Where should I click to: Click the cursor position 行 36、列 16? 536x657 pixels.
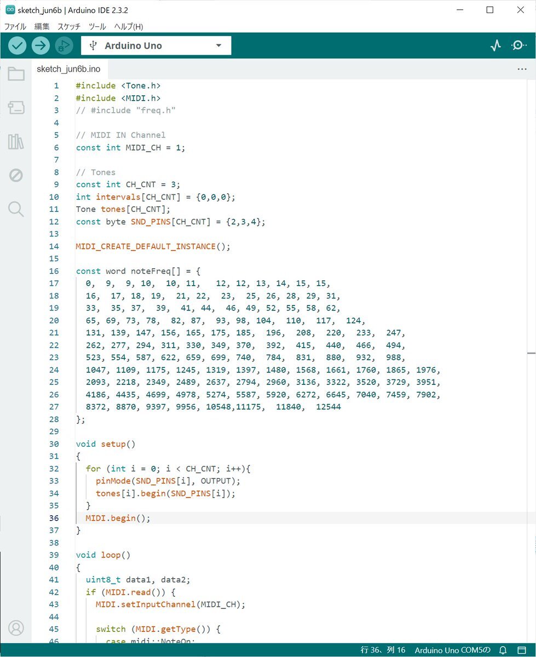(x=383, y=650)
